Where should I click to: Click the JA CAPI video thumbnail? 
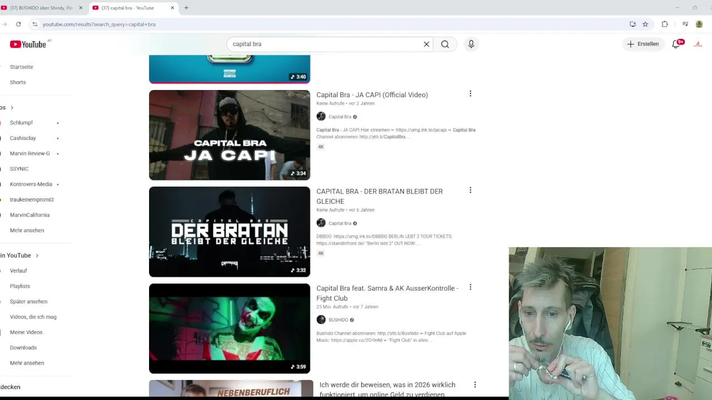coord(229,135)
